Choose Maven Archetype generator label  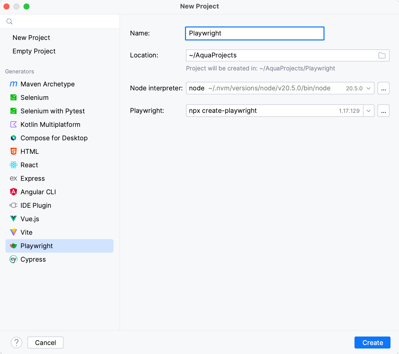click(x=47, y=84)
